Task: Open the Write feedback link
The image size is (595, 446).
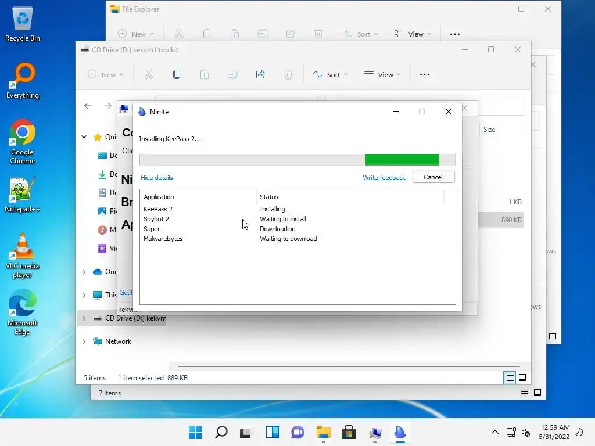Action: 384,178
